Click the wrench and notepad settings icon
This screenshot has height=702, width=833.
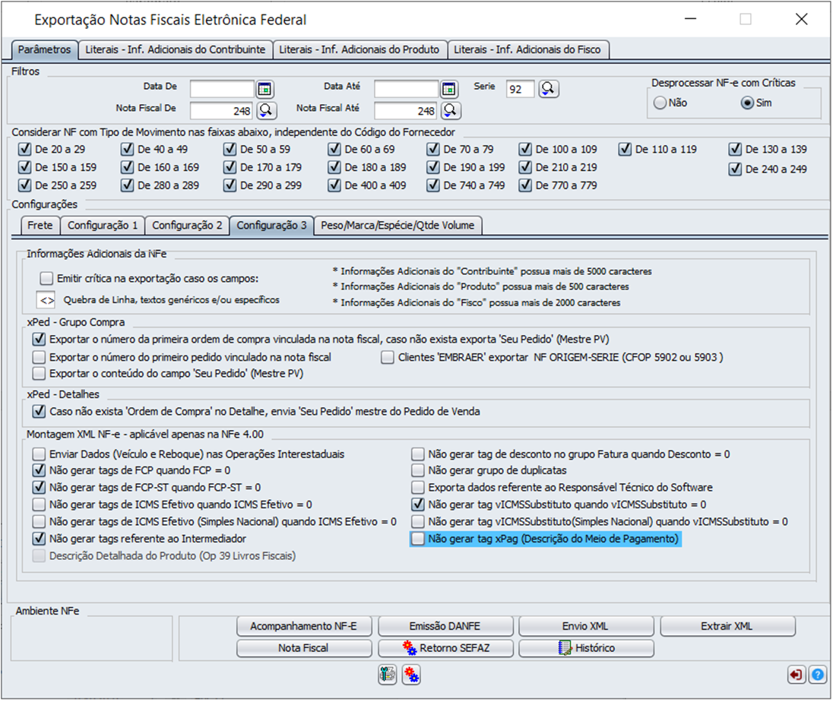tap(388, 675)
